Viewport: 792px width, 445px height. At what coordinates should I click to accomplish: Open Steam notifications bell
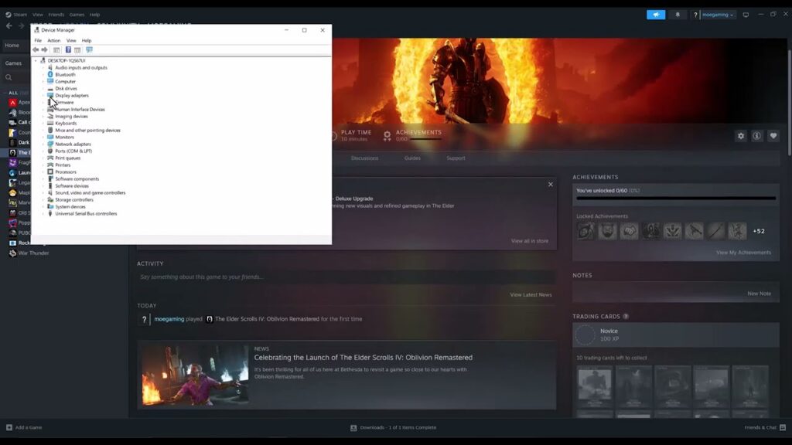678,15
